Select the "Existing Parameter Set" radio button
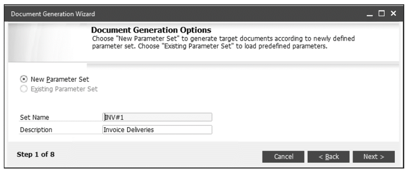409x174 pixels. click(x=24, y=88)
